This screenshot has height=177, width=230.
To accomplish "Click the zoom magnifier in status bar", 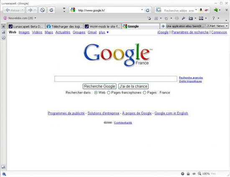I will [199, 174].
